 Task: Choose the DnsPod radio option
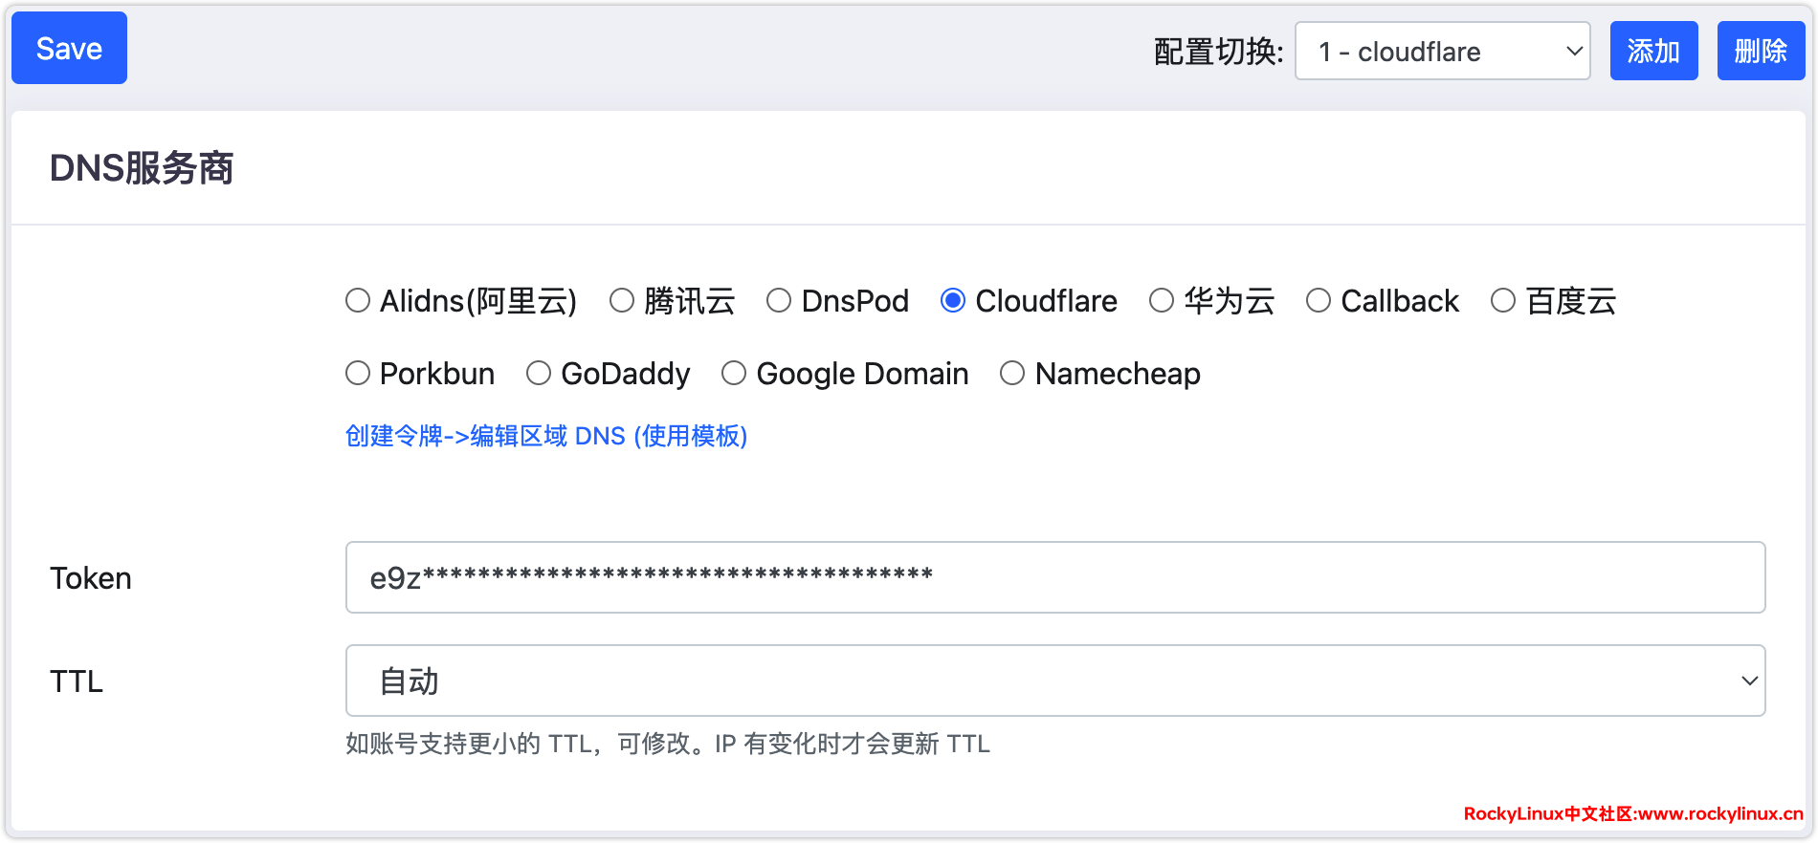coord(779,301)
